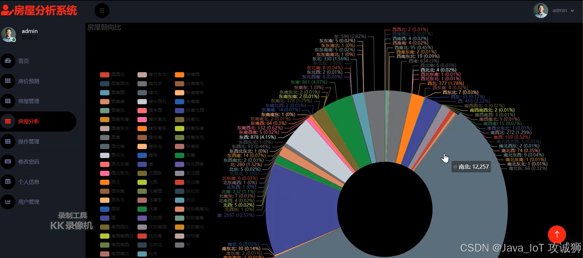Click the 东南: 861 (4.07%) label
Image resolution: width=583 pixels, height=258 pixels.
tap(309, 82)
